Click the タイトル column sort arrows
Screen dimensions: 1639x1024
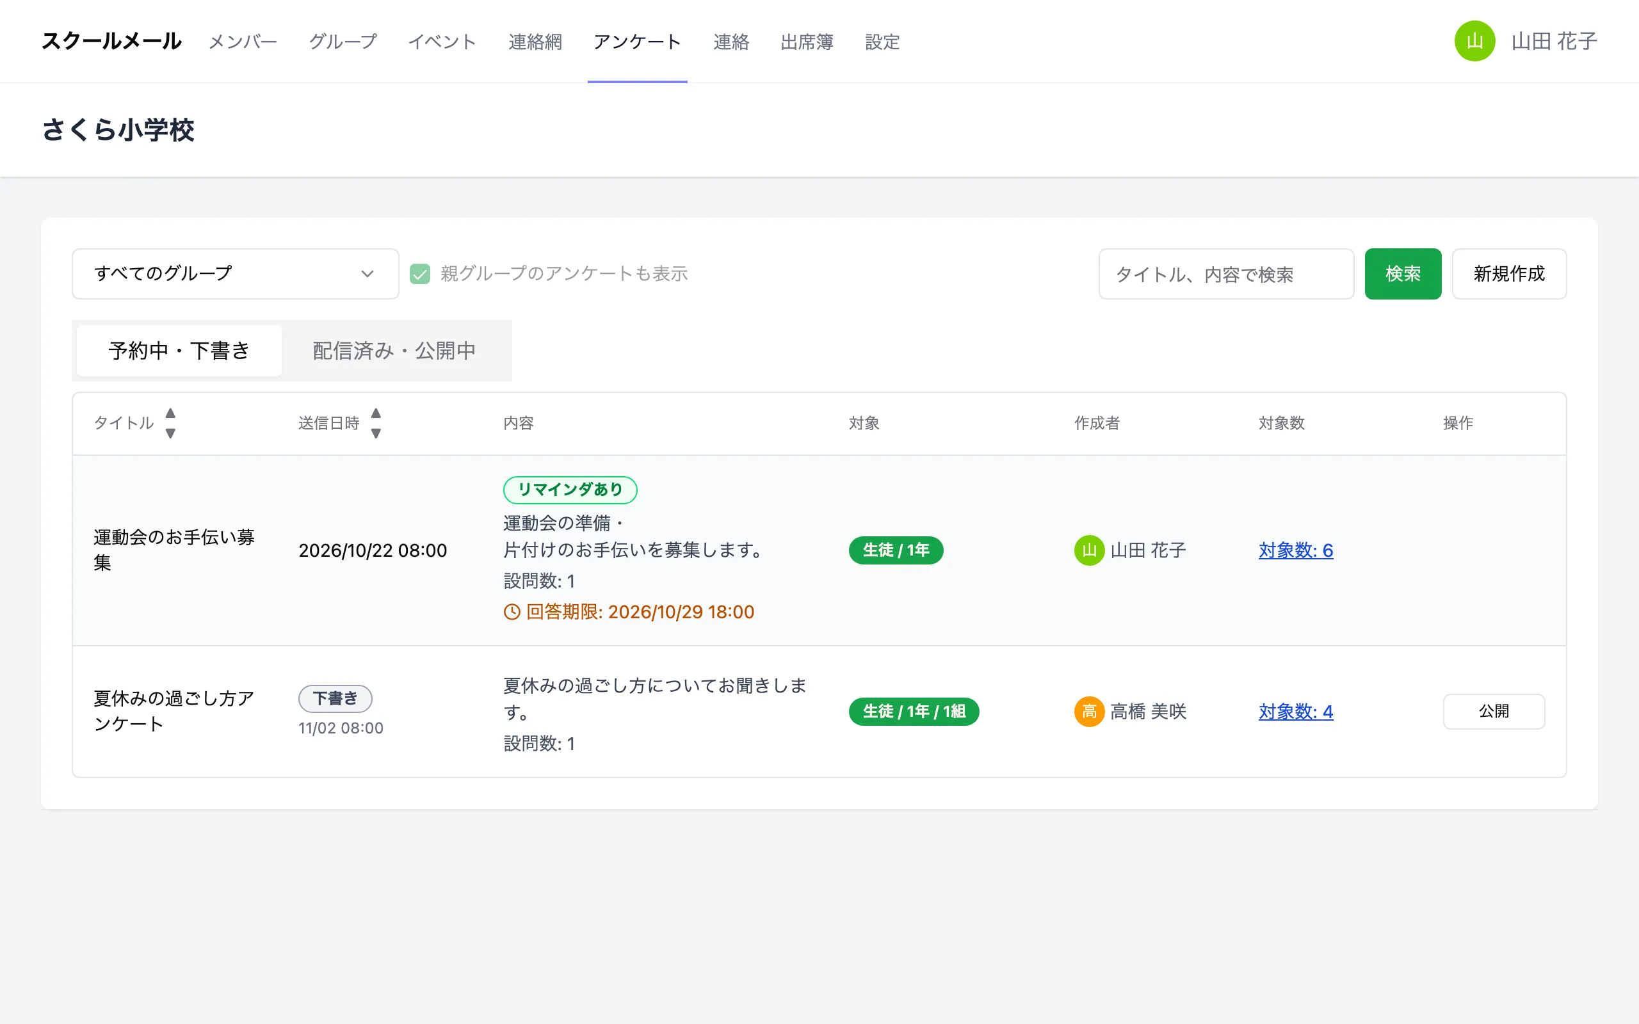[x=171, y=423]
